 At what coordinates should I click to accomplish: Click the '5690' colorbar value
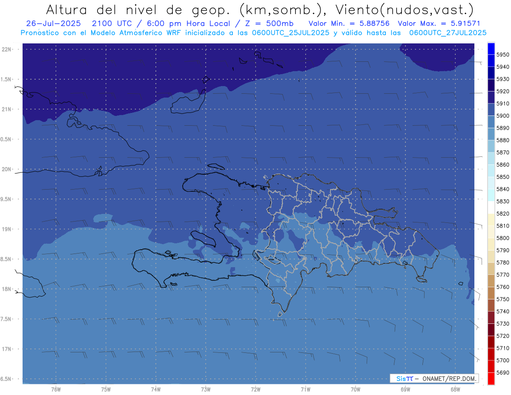pos(502,372)
